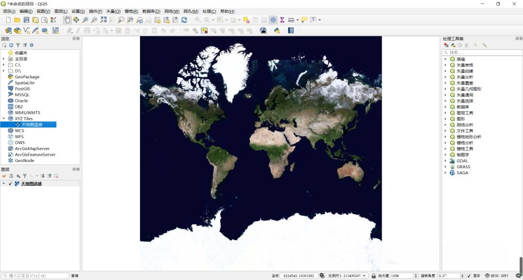This screenshot has width=523, height=280.
Task: Select the WMS/WMTS browser entry
Action: (x=27, y=113)
